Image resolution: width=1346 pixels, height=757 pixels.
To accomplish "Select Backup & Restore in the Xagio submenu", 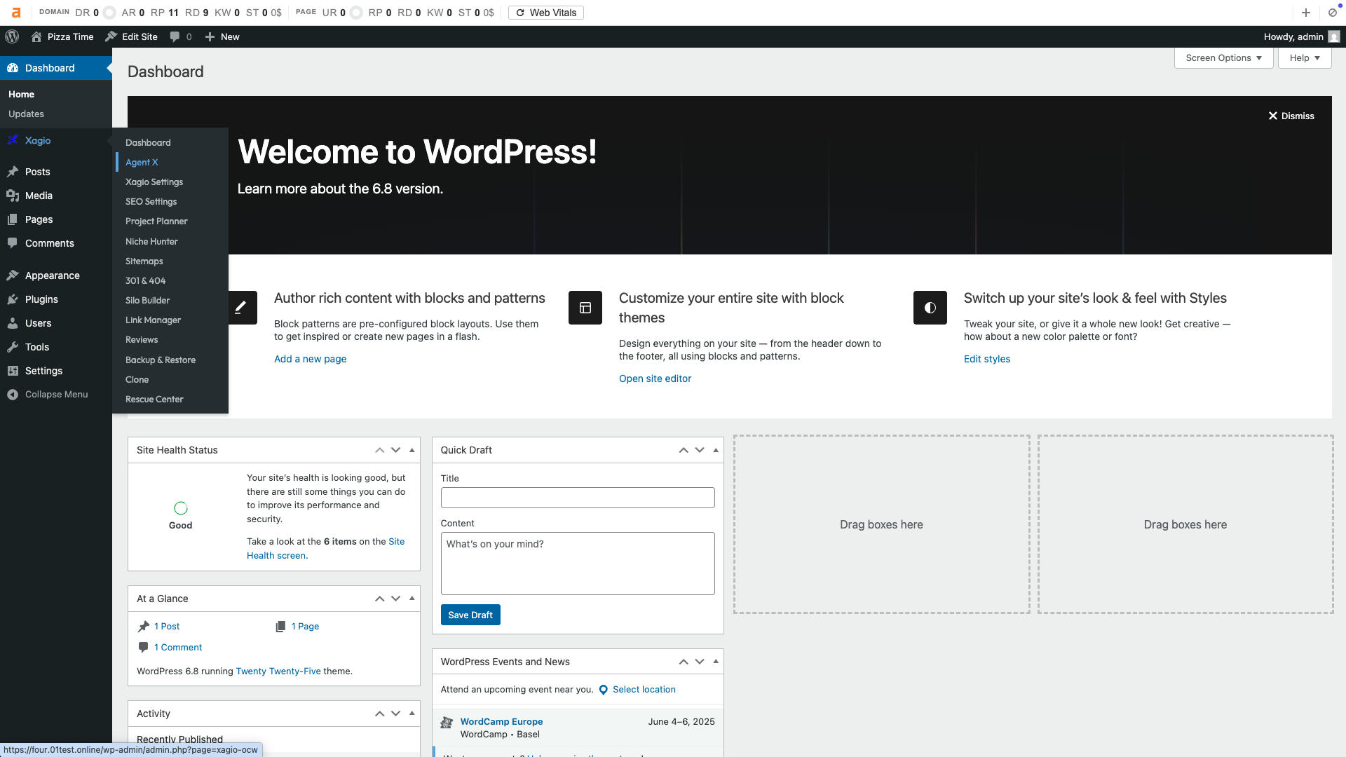I will point(161,360).
